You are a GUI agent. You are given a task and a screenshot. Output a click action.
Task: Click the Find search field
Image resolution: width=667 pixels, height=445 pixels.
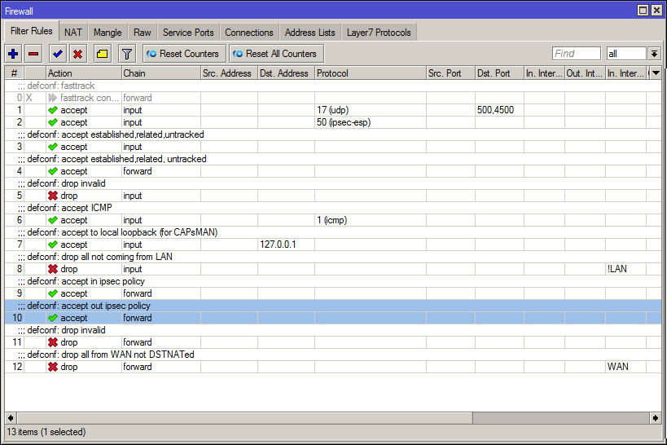(576, 54)
